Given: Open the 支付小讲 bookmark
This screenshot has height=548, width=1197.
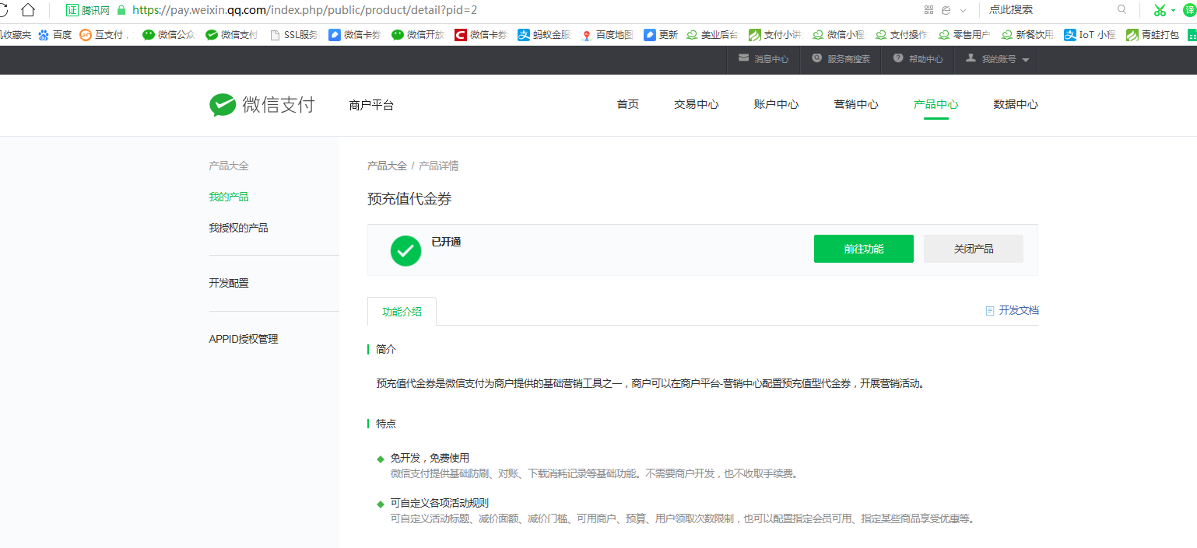Looking at the screenshot, I should tap(774, 35).
